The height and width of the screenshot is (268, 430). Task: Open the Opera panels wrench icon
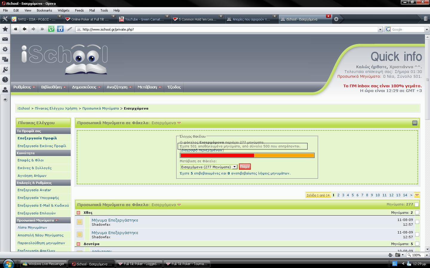[x=5, y=19]
